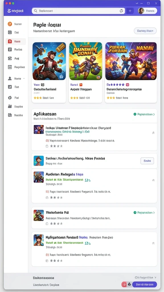Viewport: 164px width, 292px height.
Task: Expand the dropdown arrow next to the sidebar person item
Action: point(24,79)
